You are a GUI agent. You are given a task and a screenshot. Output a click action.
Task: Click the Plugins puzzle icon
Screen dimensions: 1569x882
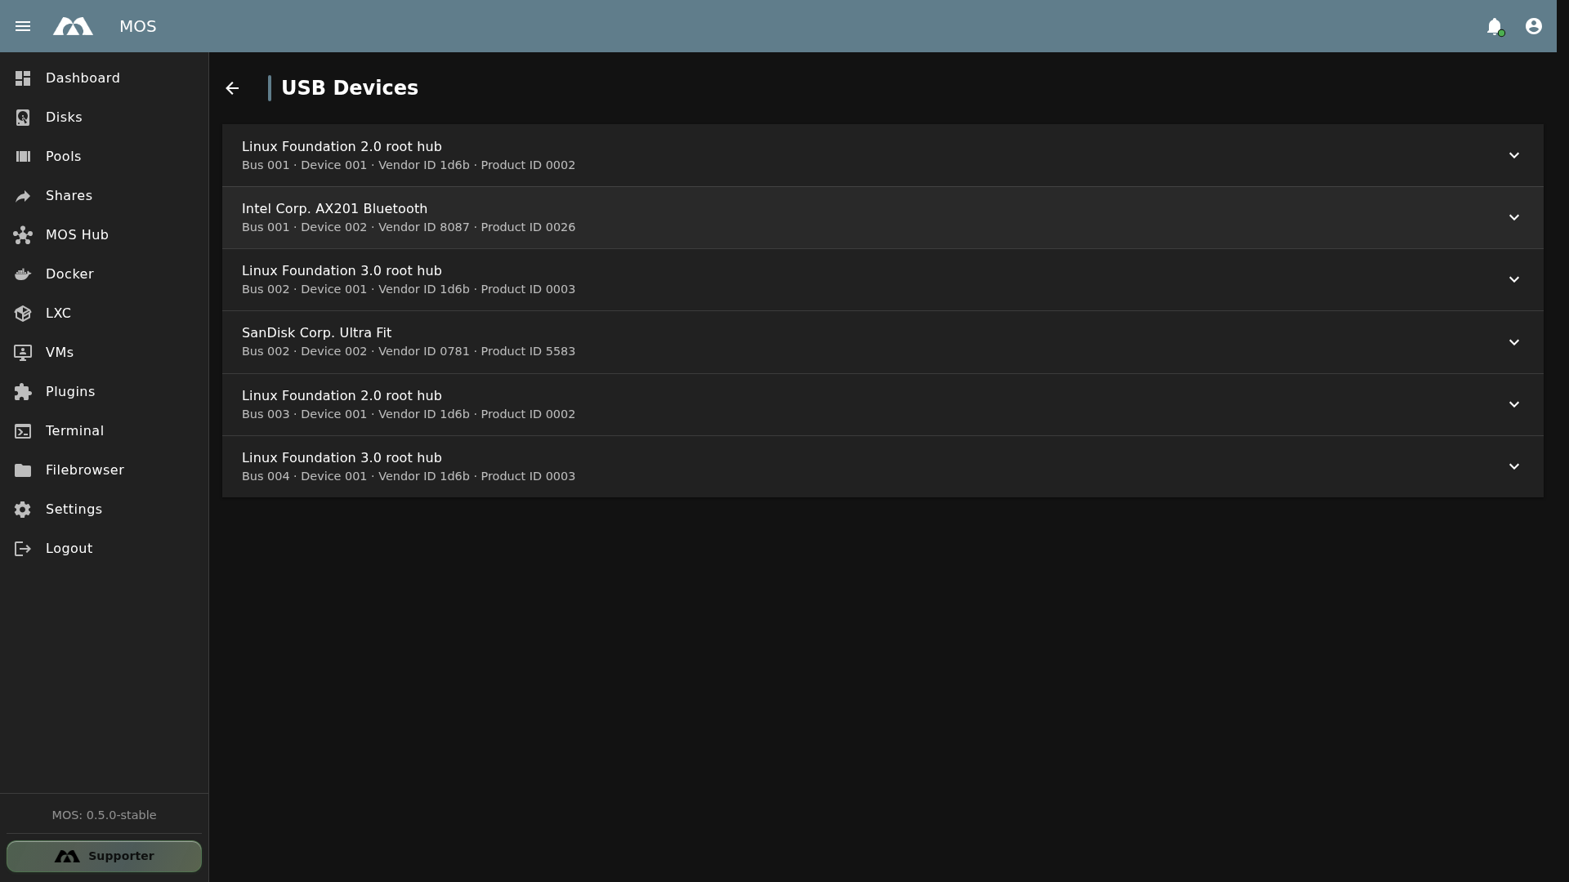(23, 392)
